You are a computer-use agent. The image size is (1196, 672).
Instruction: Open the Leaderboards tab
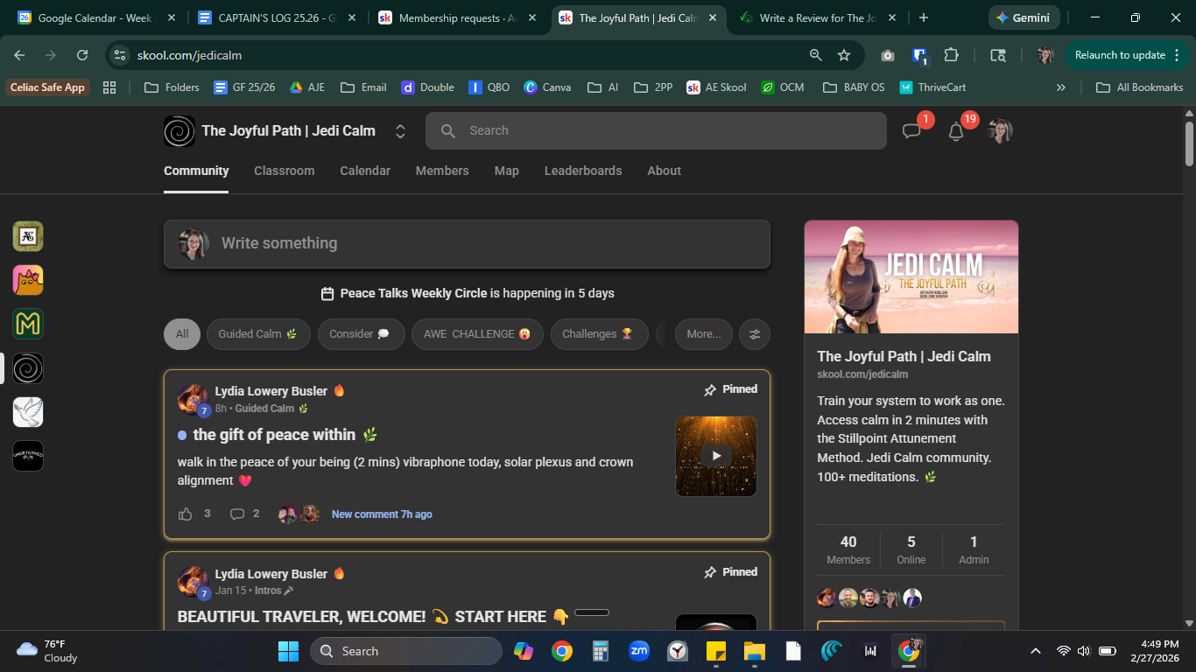pos(582,171)
